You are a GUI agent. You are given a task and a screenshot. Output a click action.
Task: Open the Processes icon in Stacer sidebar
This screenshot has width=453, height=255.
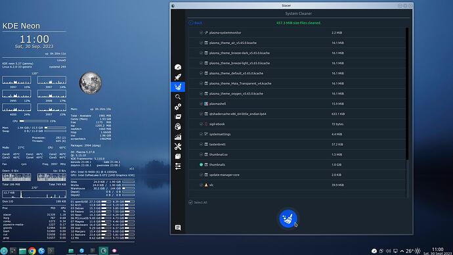click(x=178, y=116)
